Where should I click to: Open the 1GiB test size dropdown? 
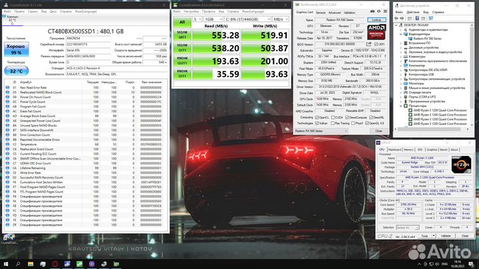pos(214,19)
